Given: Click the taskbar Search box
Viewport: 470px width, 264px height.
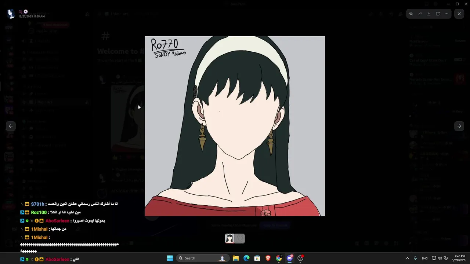Looking at the screenshot, I should pyautogui.click(x=203, y=258).
